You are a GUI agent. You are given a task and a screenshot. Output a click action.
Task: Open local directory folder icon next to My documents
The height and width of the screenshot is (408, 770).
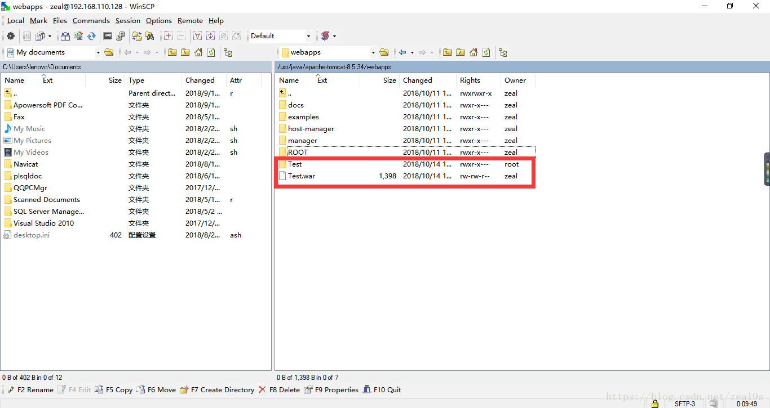109,52
